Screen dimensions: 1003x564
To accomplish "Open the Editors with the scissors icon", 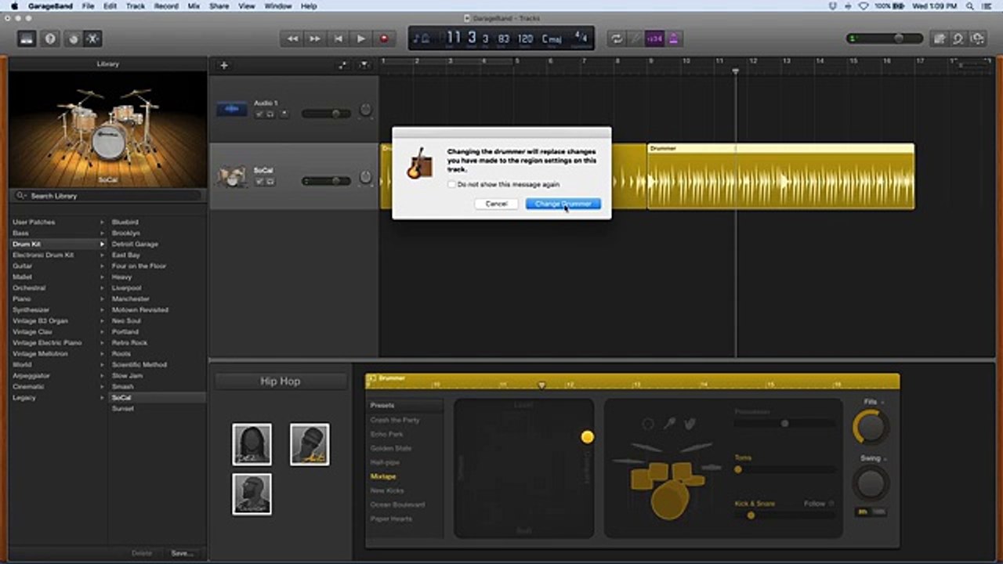I will (93, 38).
